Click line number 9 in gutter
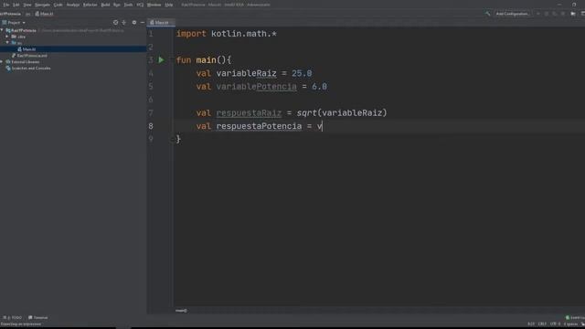 [151, 139]
